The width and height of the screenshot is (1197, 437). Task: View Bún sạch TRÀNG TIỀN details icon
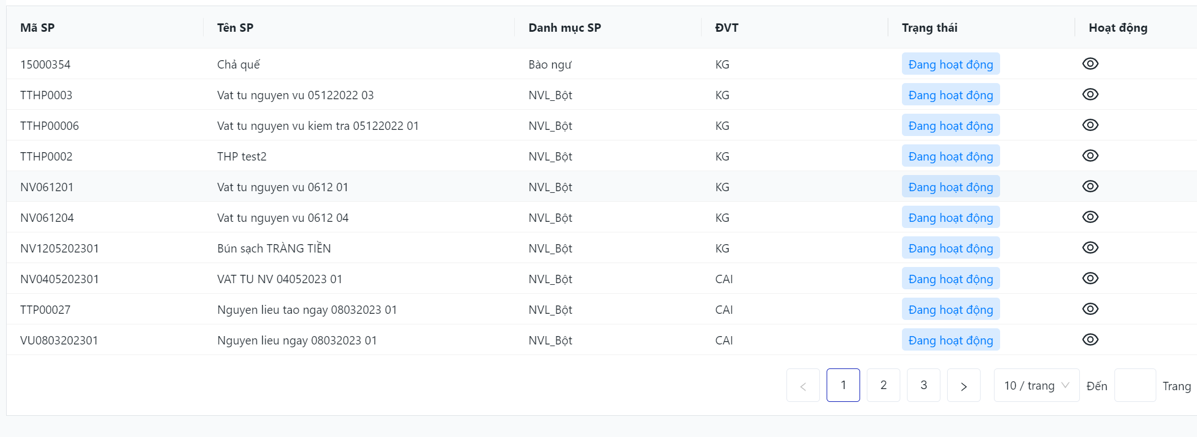tap(1090, 248)
